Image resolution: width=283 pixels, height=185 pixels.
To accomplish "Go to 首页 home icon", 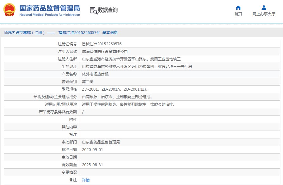I will [x=238, y=8].
